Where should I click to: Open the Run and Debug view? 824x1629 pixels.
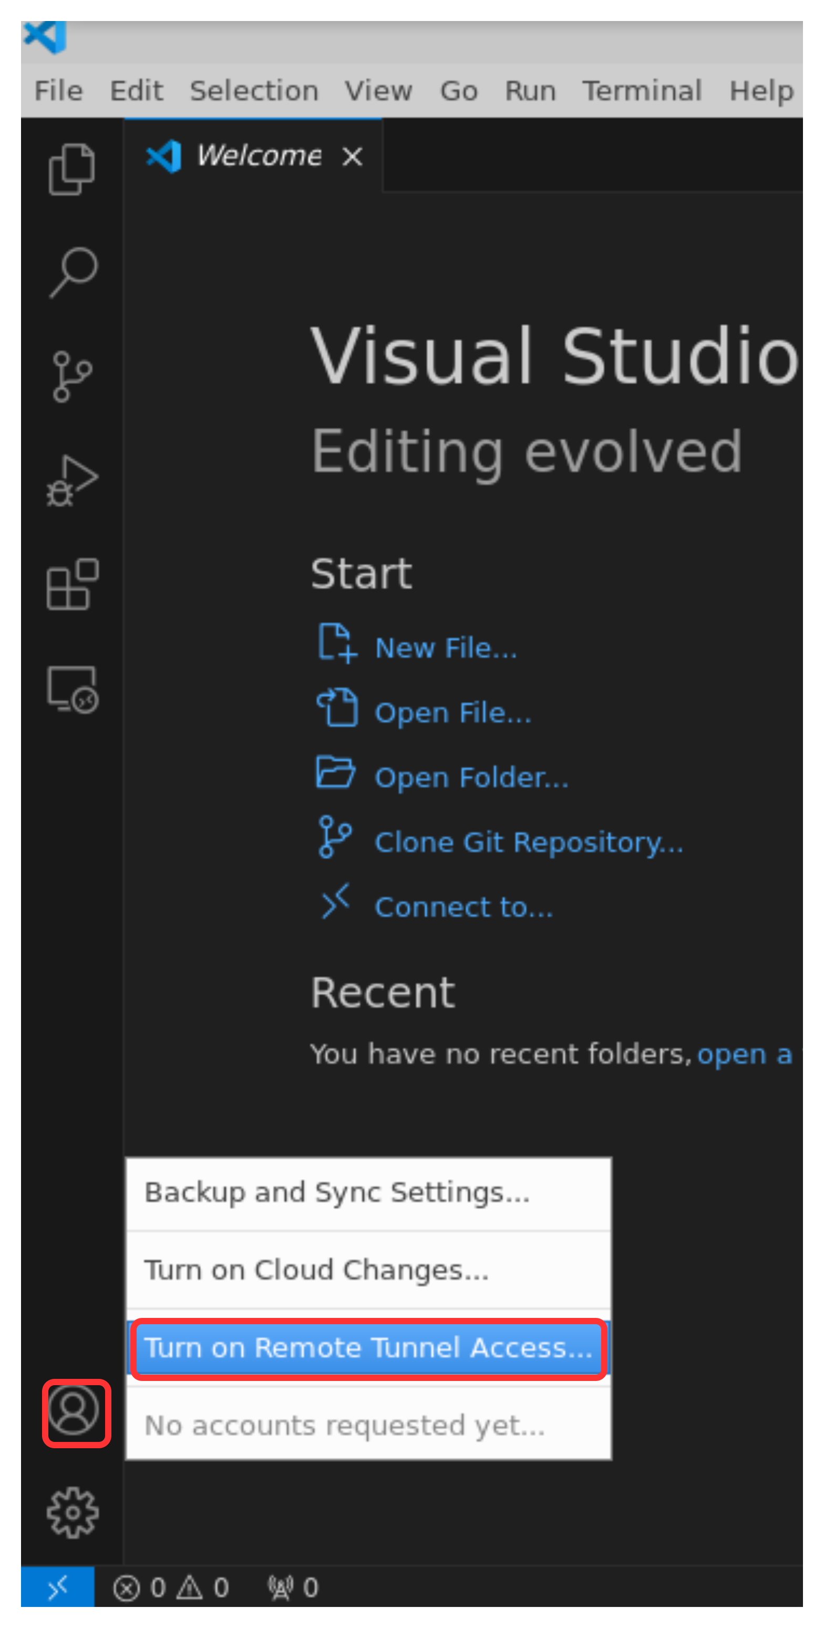72,481
